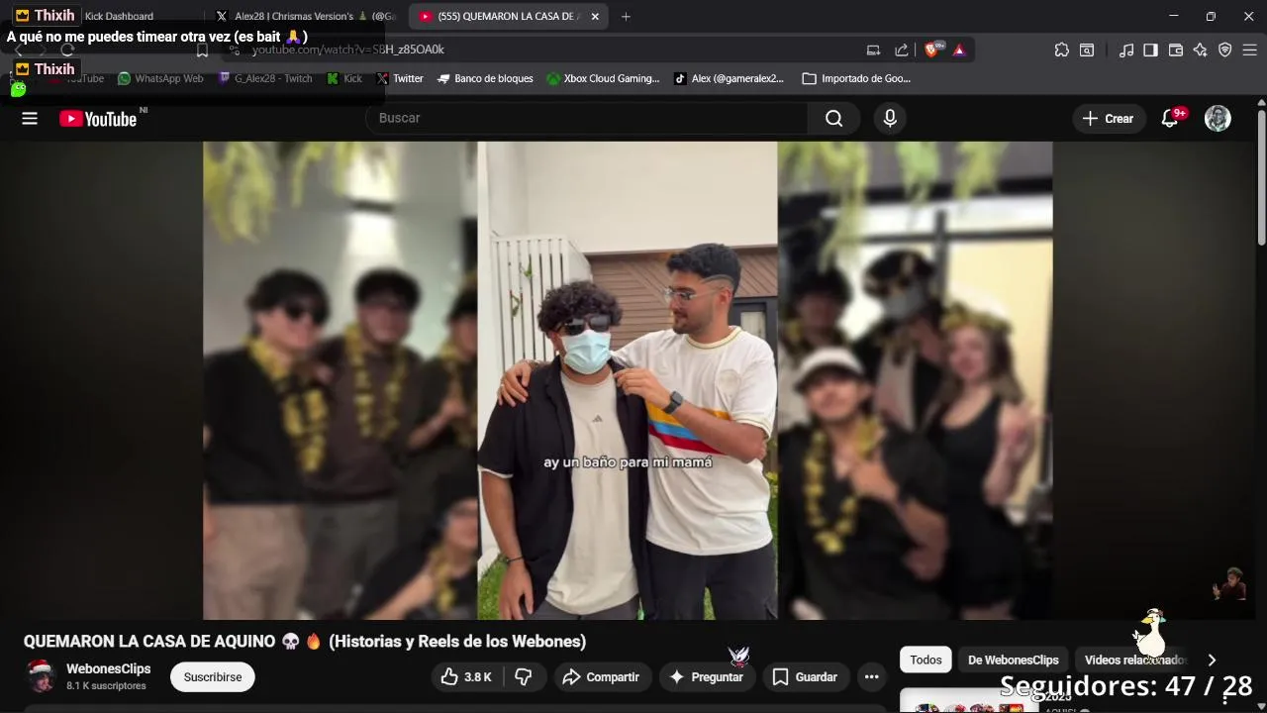Viewport: 1267px width, 713px height.
Task: Like the video with 3.8 K likes
Action: point(466,677)
